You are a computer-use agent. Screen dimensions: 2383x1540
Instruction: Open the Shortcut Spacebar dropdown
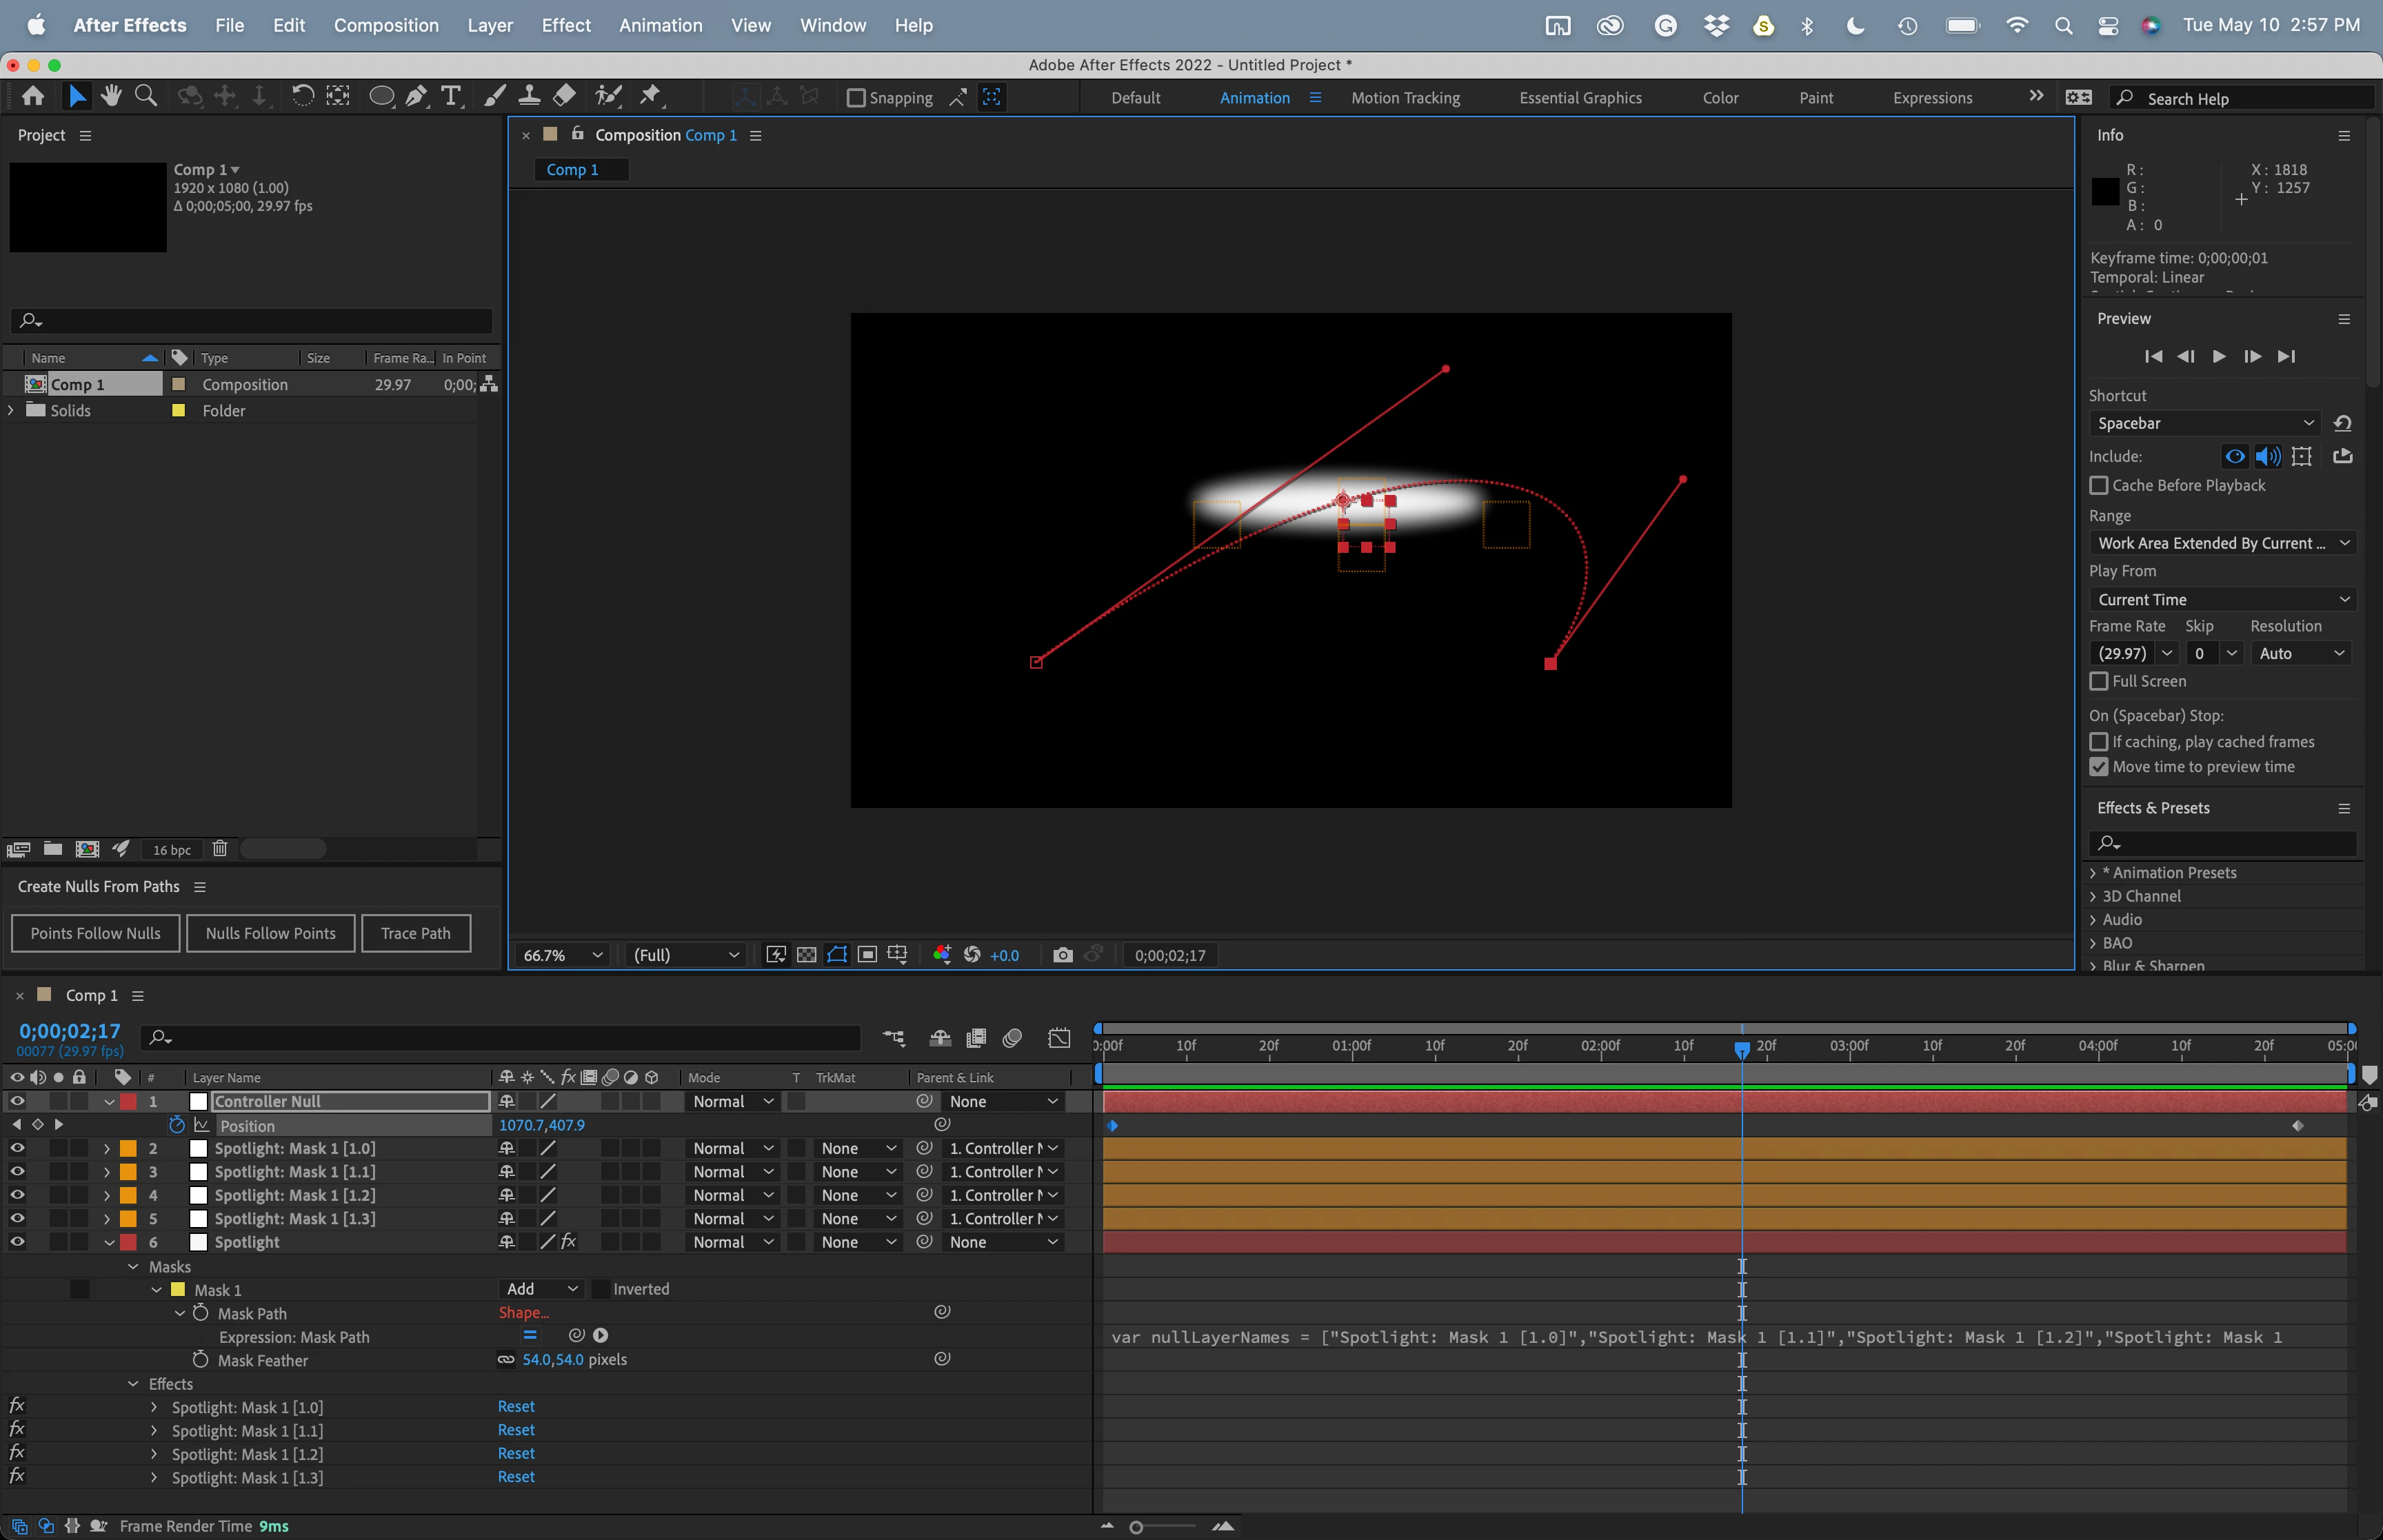(x=2204, y=423)
